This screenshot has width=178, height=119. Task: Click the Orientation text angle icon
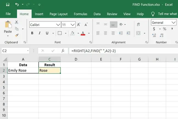pos(121,24)
